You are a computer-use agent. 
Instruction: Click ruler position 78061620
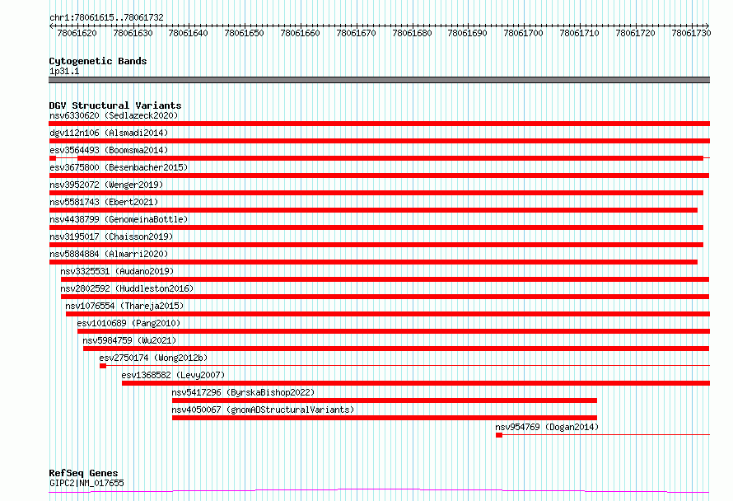pos(77,33)
